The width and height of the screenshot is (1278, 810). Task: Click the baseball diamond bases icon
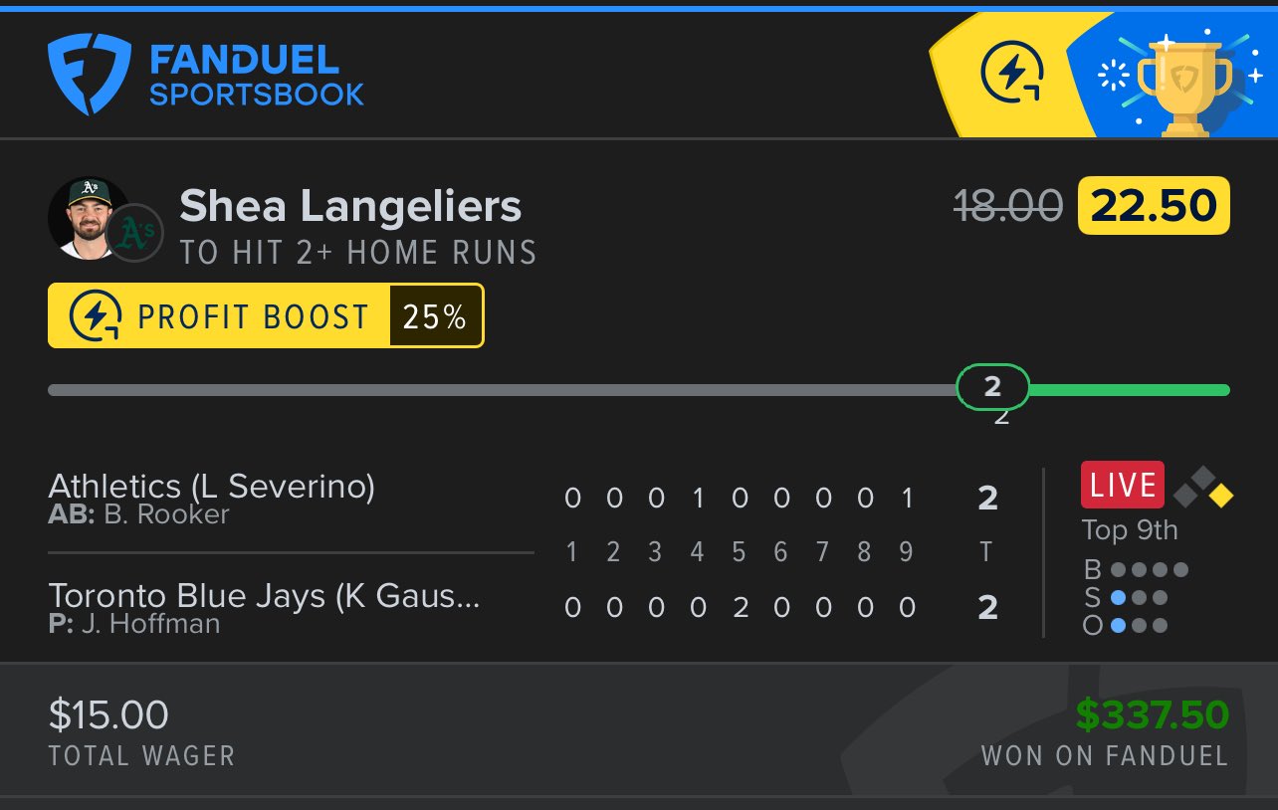tap(1204, 486)
